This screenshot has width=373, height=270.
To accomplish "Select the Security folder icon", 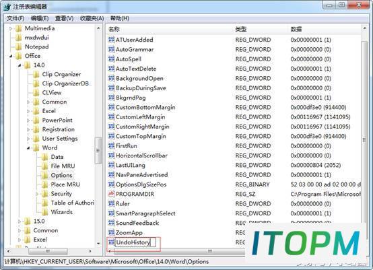I will [44, 194].
